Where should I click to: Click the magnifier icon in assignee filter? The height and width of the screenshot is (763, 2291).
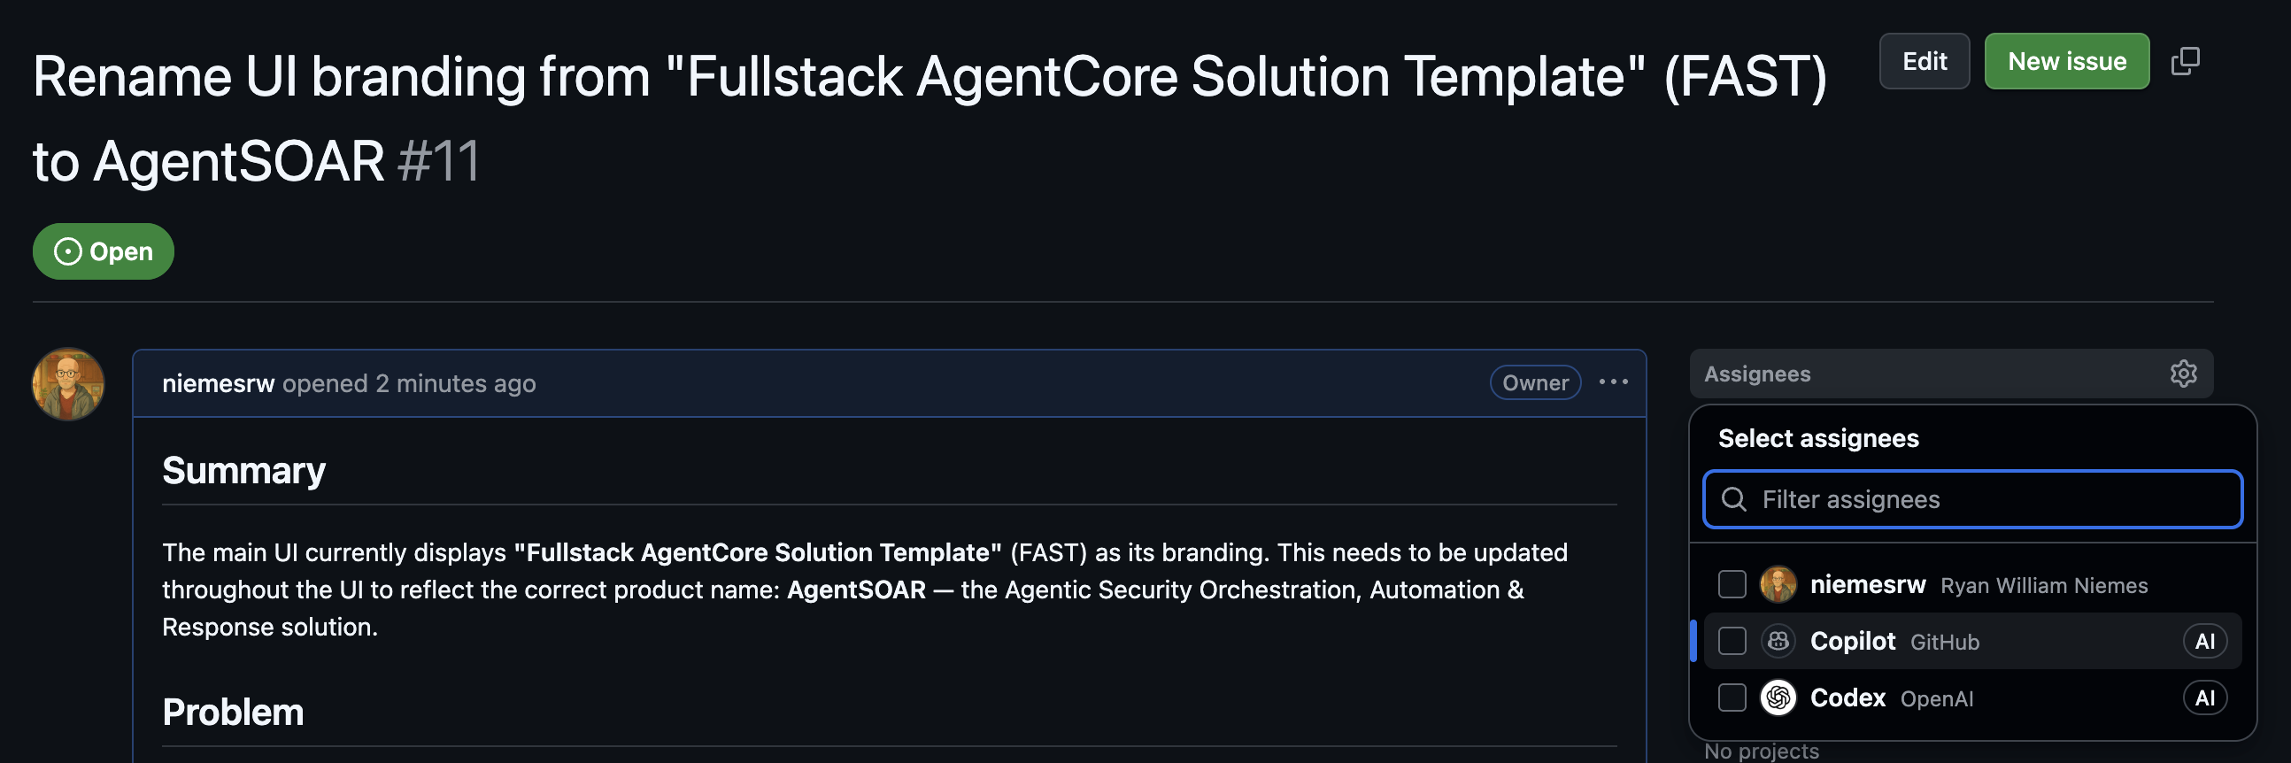click(1734, 500)
